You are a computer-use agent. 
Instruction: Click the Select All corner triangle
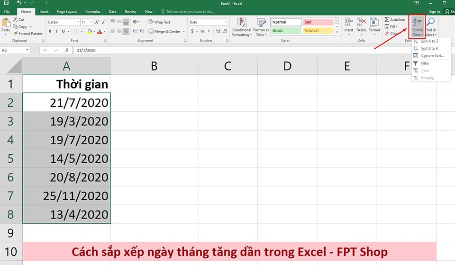point(15,66)
